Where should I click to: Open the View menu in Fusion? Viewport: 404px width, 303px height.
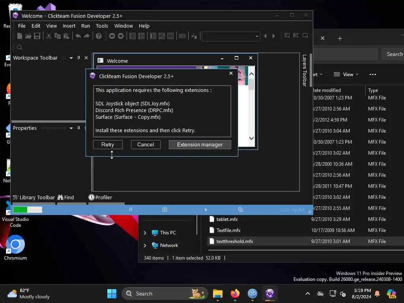click(x=51, y=26)
